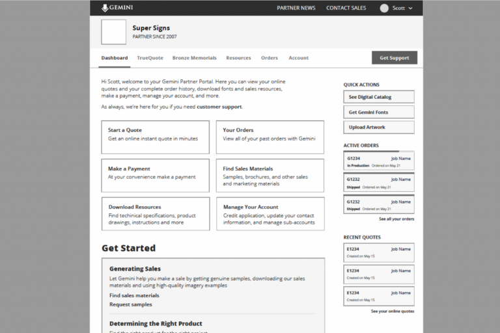Click the QUICK ACTIONS heading
The height and width of the screenshot is (333, 500).
(x=361, y=85)
